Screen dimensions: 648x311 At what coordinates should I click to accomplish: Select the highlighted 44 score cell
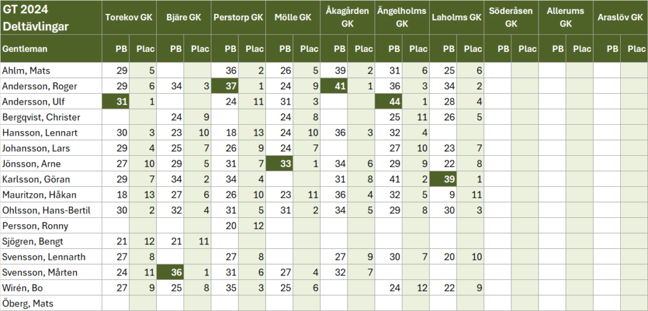[389, 101]
